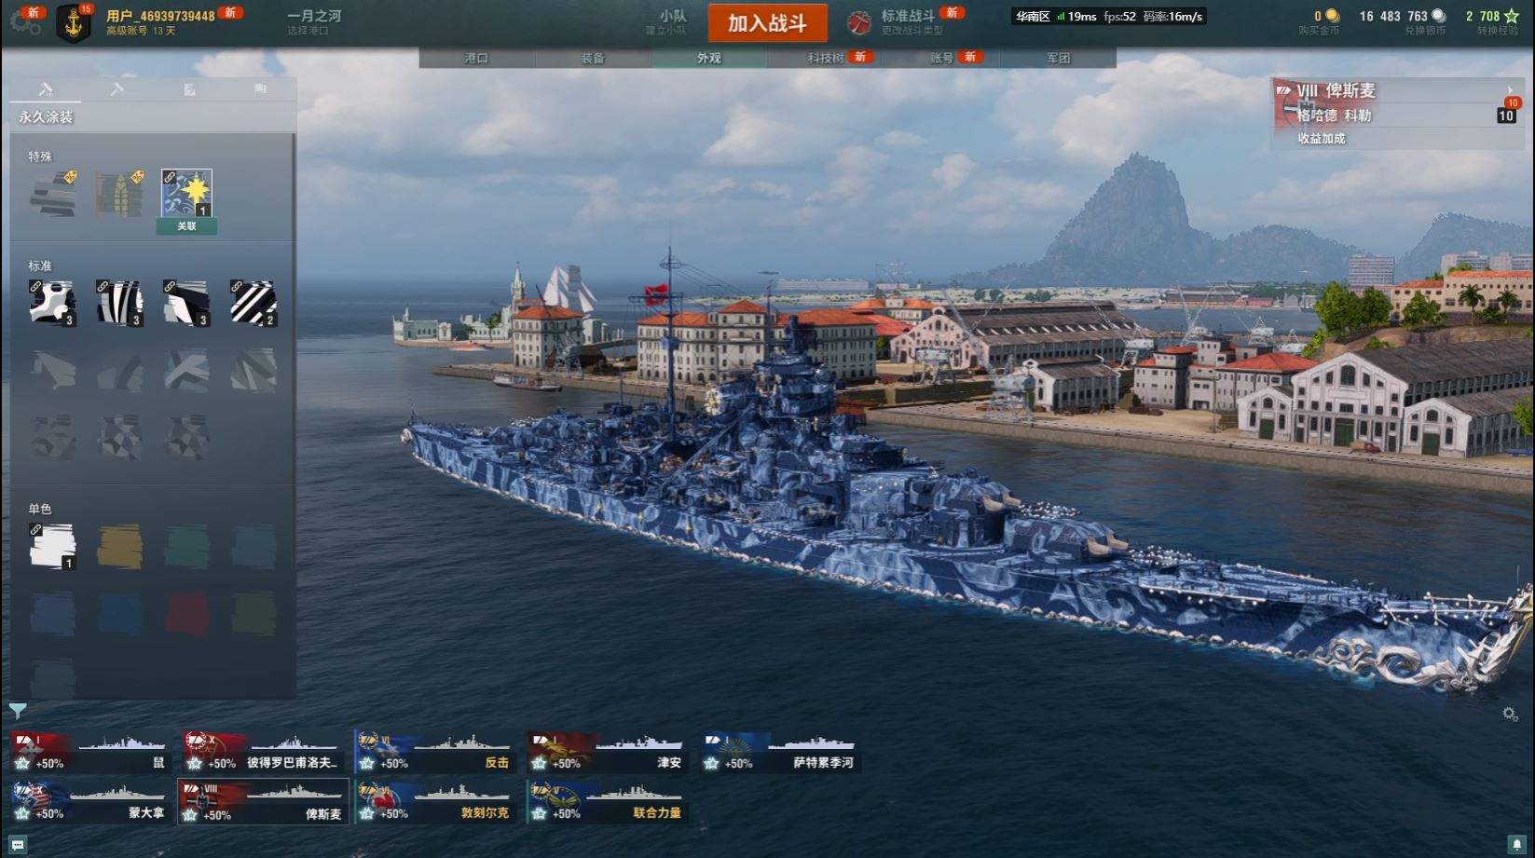Image resolution: width=1535 pixels, height=858 pixels.
Task: Click the port view settings gear icon
Action: (x=1511, y=714)
